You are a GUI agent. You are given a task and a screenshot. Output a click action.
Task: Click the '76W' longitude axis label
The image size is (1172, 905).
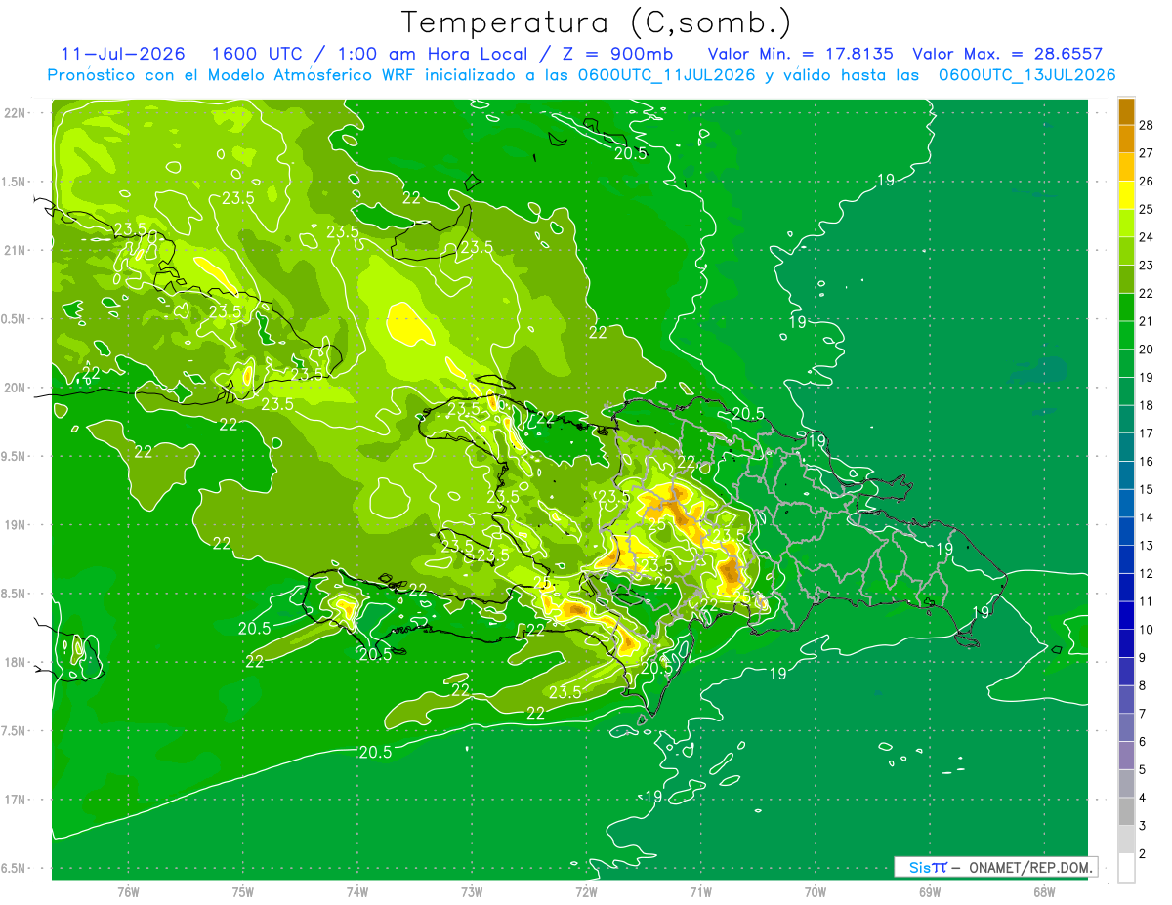pyautogui.click(x=128, y=891)
